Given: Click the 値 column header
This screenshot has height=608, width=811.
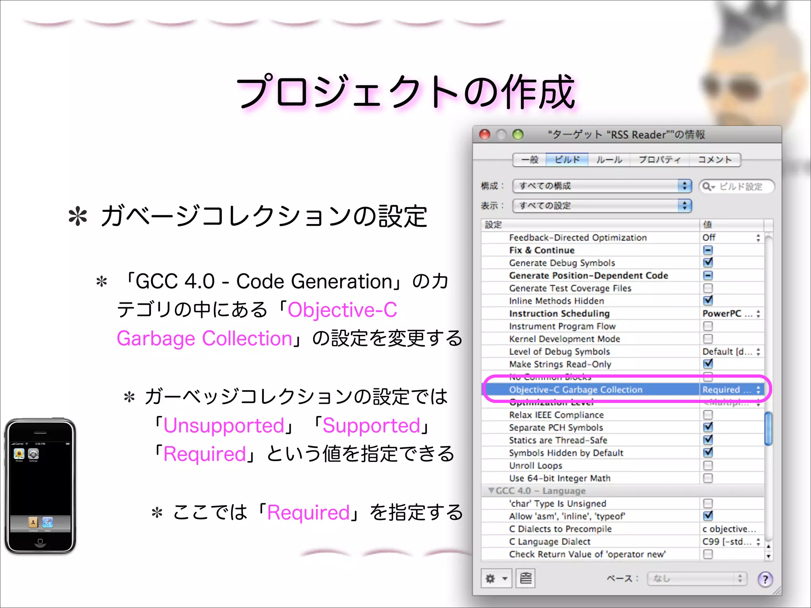Looking at the screenshot, I should click(x=731, y=225).
